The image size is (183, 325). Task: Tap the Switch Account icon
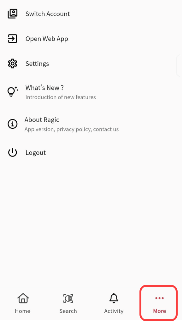point(13,14)
